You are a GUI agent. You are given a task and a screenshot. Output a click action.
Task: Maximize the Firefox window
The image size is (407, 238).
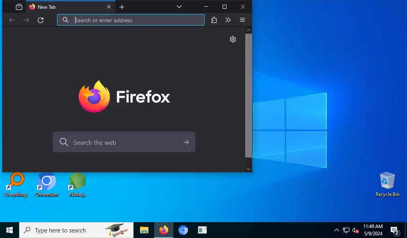point(225,7)
